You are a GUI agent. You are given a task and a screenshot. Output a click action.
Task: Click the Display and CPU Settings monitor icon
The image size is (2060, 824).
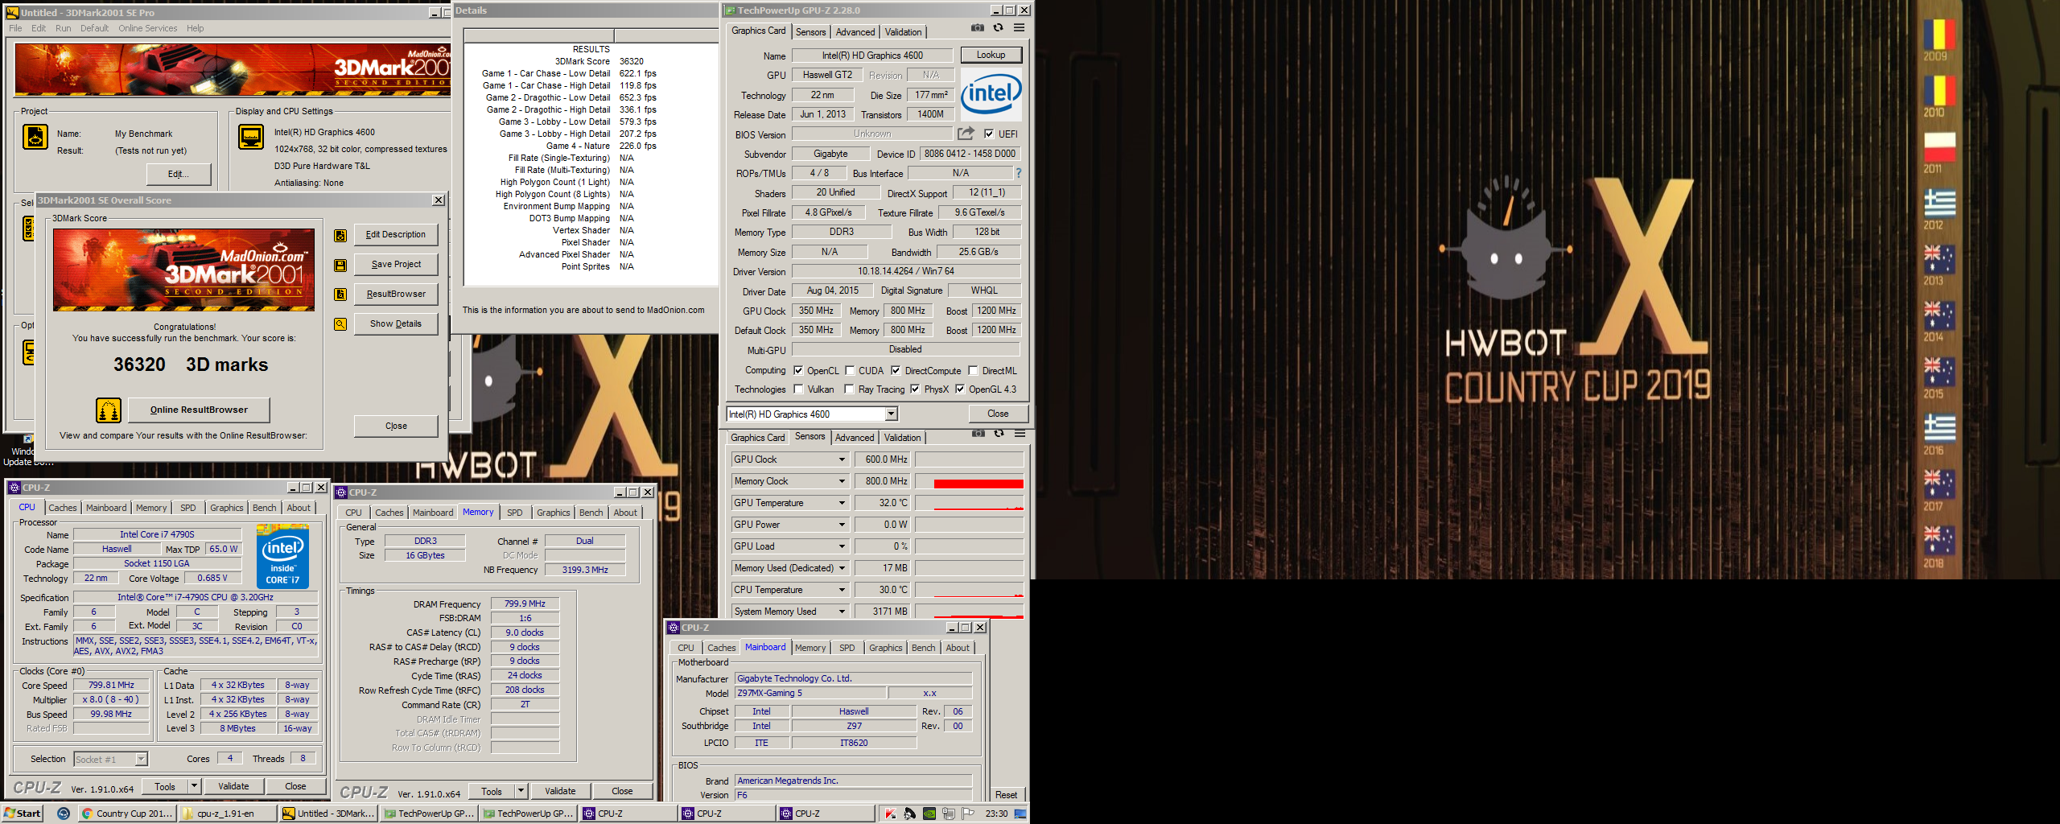251,137
